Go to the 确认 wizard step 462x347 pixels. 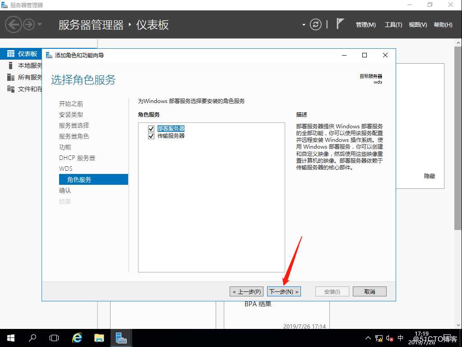[x=65, y=191]
